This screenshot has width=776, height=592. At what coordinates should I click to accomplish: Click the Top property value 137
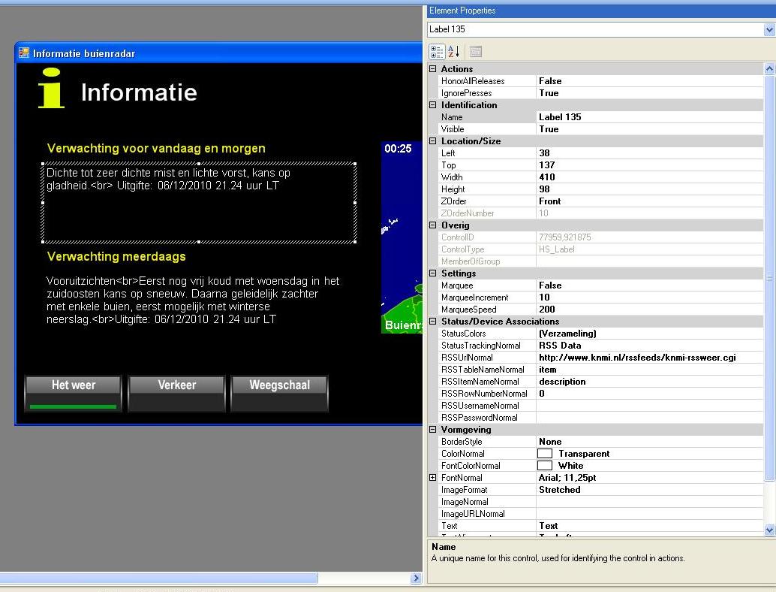[650, 165]
